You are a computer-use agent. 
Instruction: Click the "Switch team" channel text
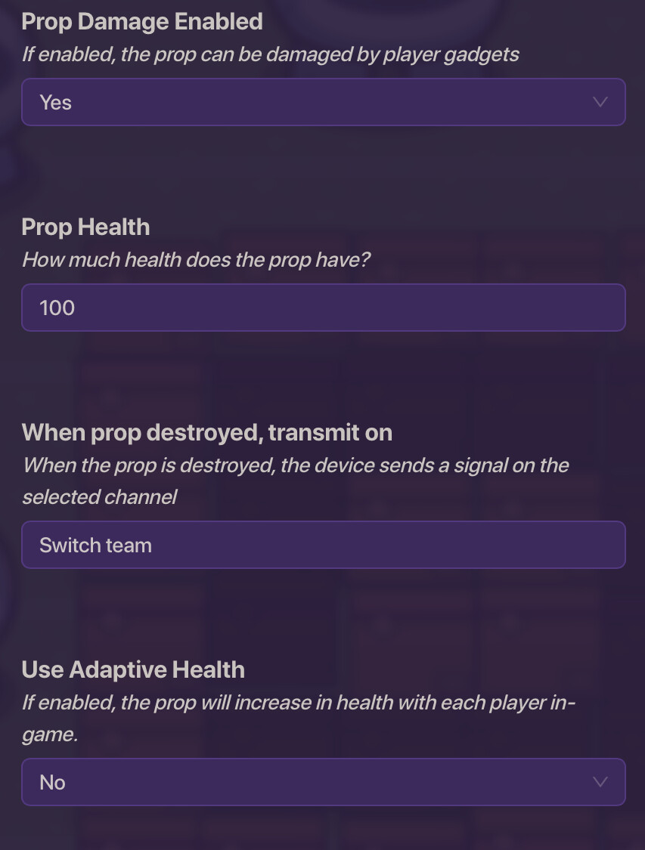coord(96,545)
